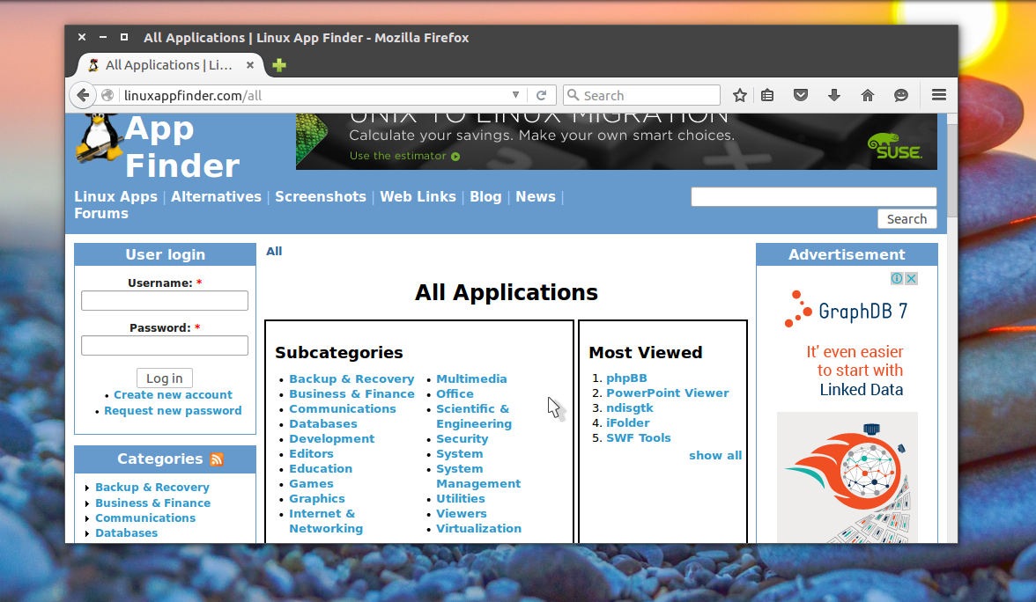Viewport: 1036px width, 602px height.
Task: Go to the Firefox home icon
Action: point(868,95)
